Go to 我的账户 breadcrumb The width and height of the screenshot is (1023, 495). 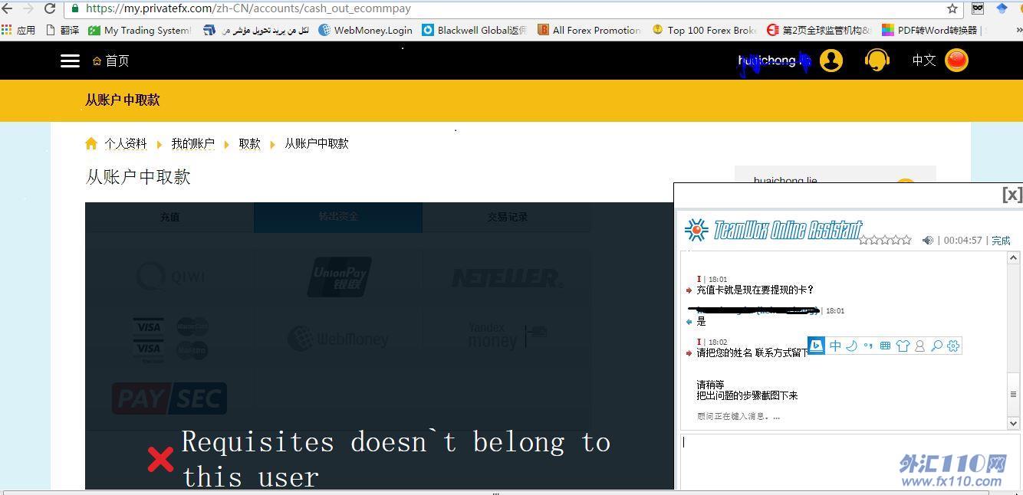coord(193,143)
